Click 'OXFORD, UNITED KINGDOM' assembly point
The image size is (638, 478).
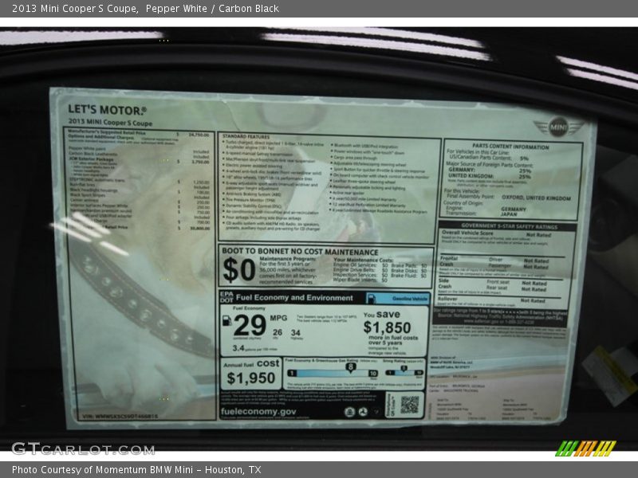coord(536,198)
